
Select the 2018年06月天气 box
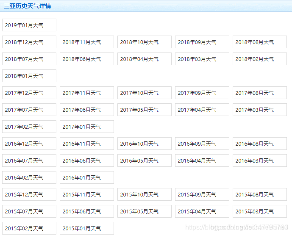click(x=87, y=59)
